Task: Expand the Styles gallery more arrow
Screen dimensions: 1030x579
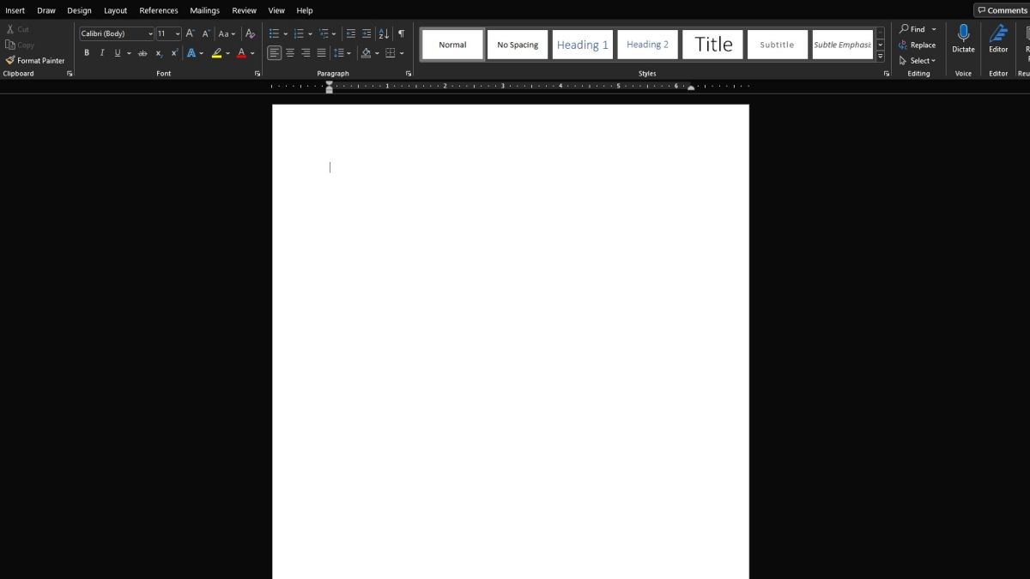Action: coord(880,57)
